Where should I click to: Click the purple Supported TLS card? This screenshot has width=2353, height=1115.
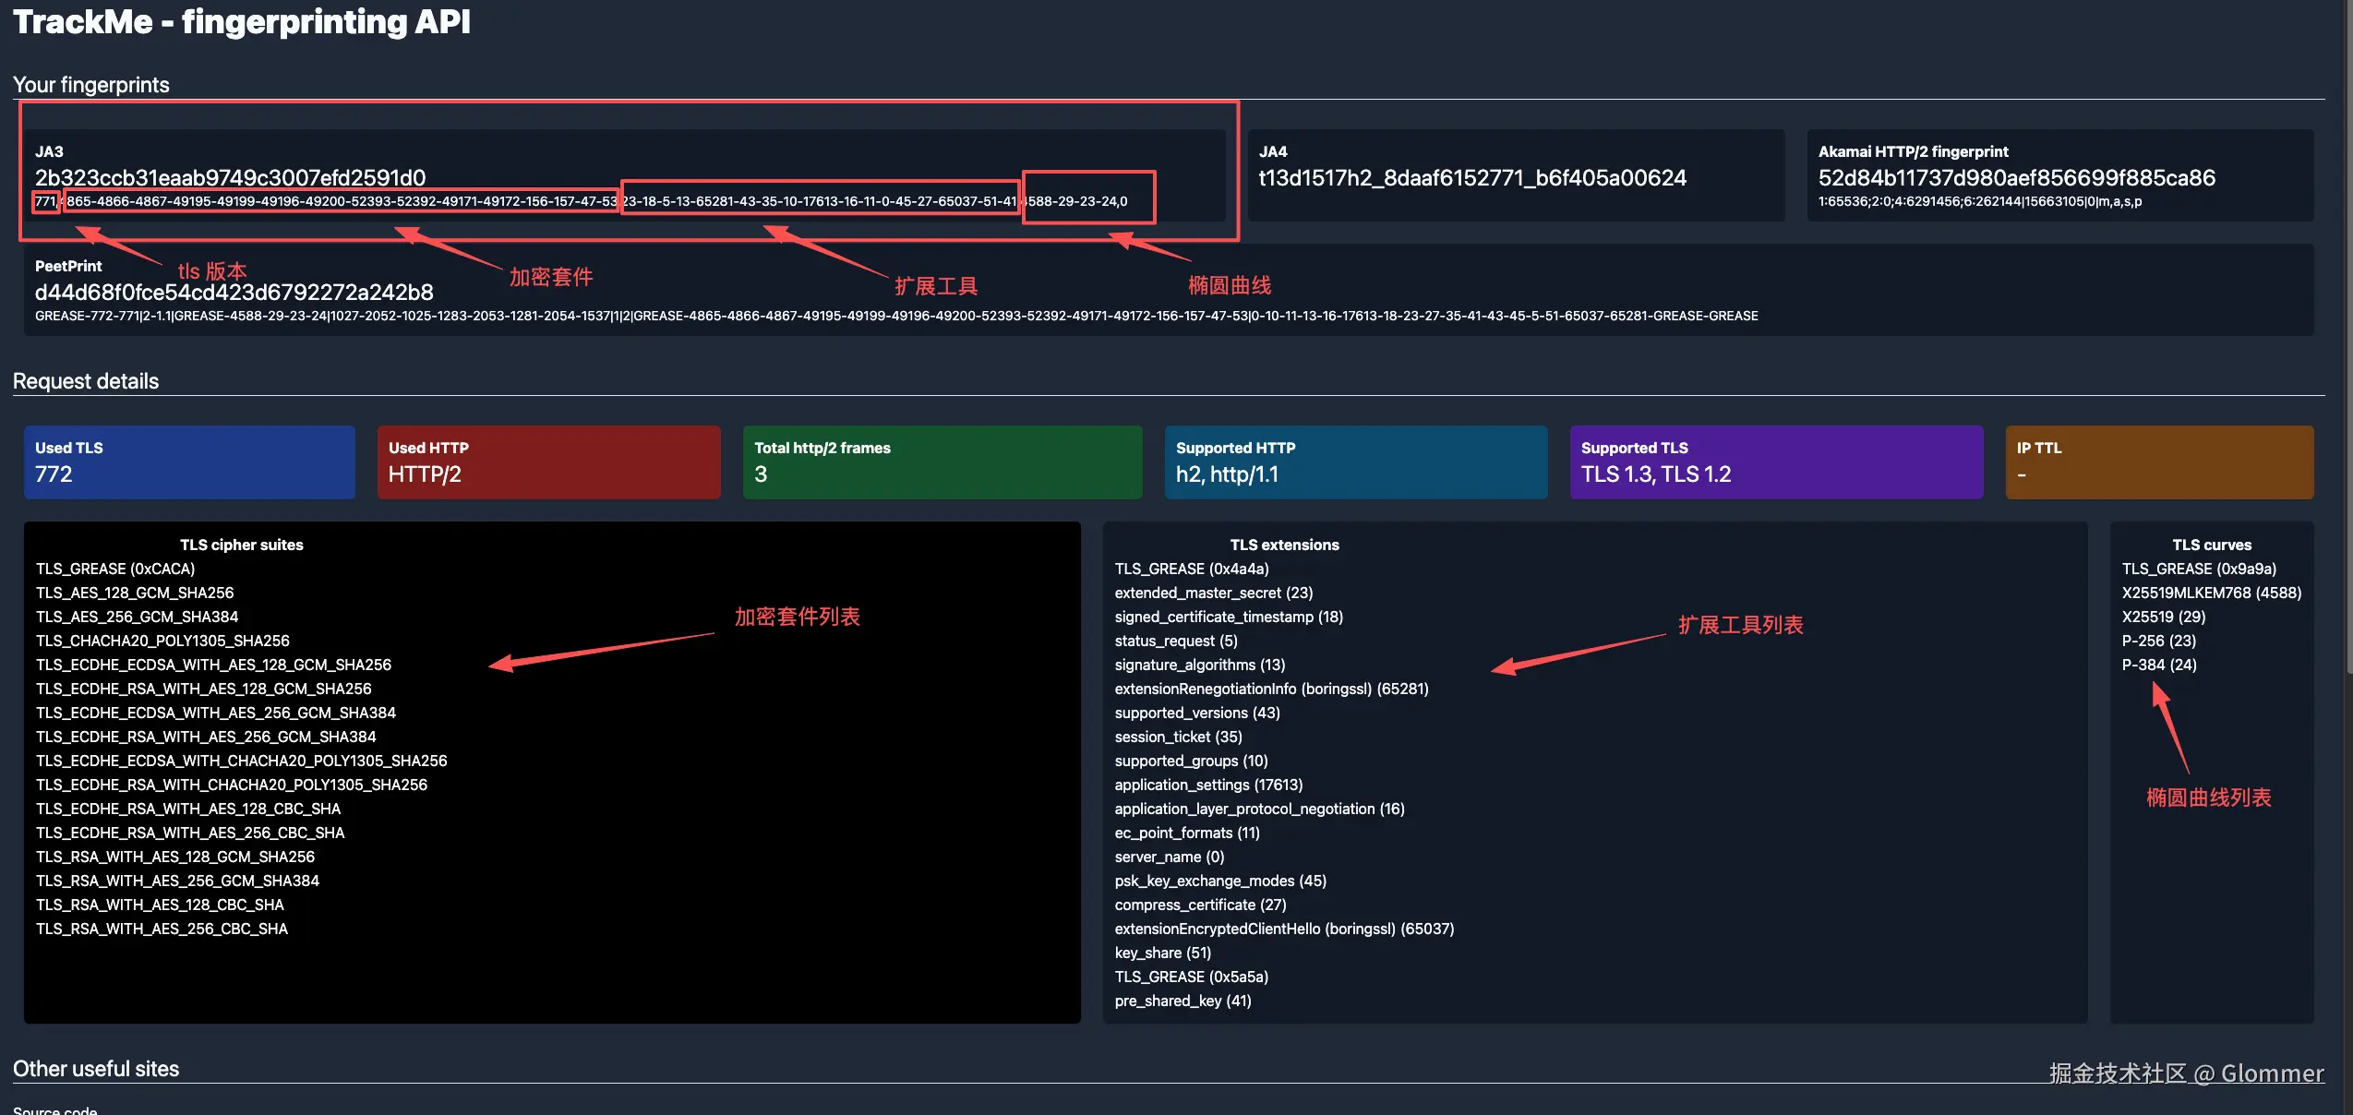1775,462
